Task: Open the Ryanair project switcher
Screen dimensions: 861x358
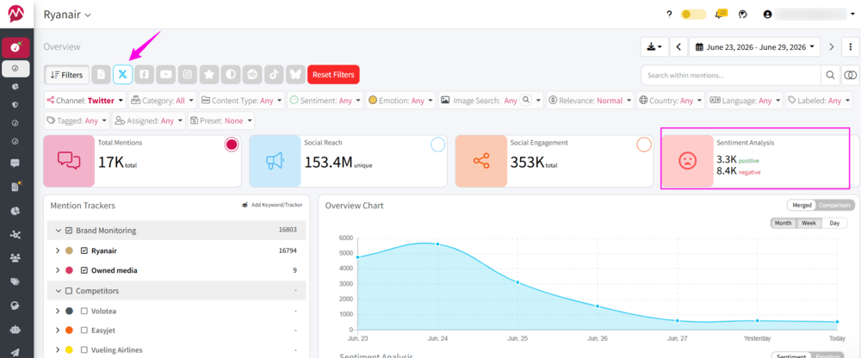Action: coord(67,15)
